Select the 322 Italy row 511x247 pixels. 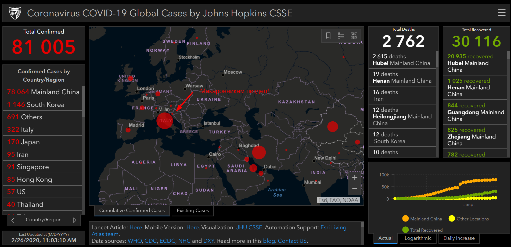pos(42,129)
